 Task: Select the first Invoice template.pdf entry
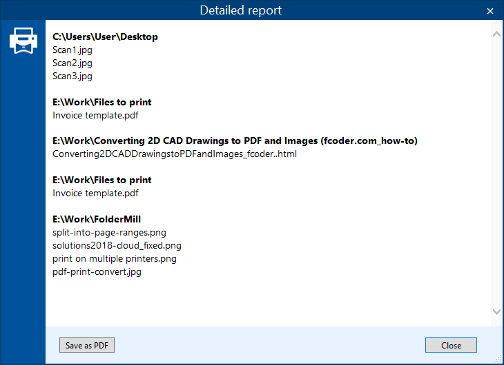[95, 115]
